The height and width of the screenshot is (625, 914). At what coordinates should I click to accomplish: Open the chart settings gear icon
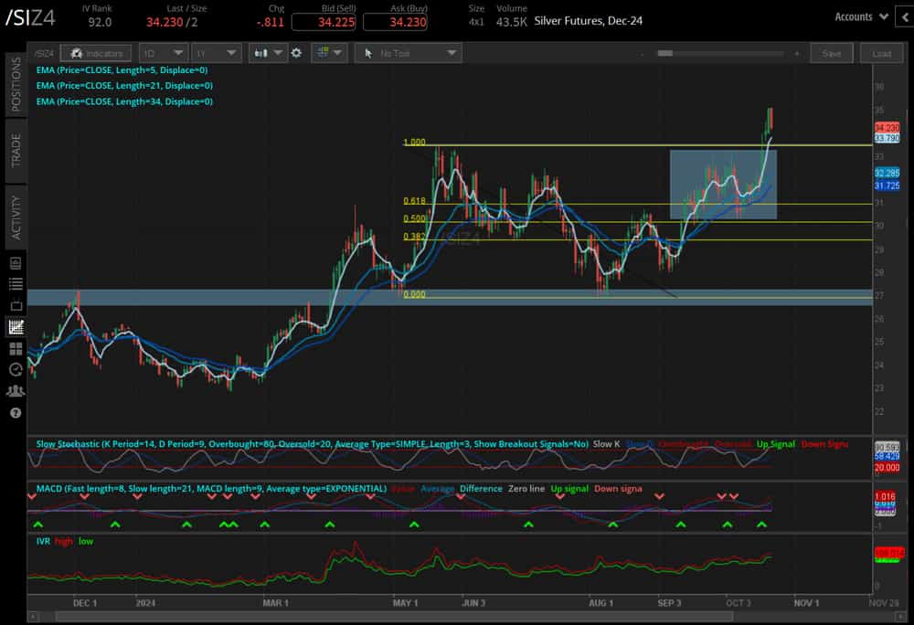[296, 53]
